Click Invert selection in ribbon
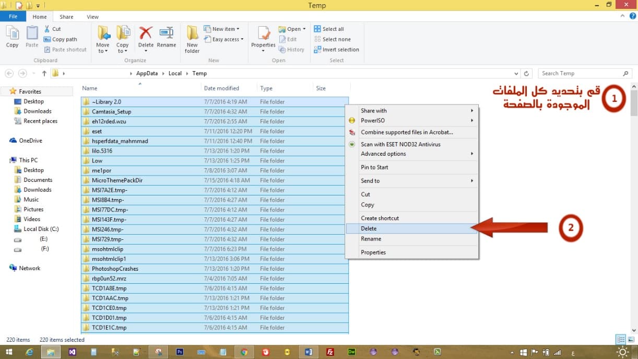Screen dimensions: 638x359 coord(340,50)
